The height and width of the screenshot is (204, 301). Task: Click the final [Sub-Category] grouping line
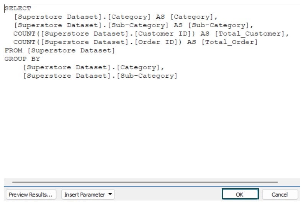coord(100,76)
